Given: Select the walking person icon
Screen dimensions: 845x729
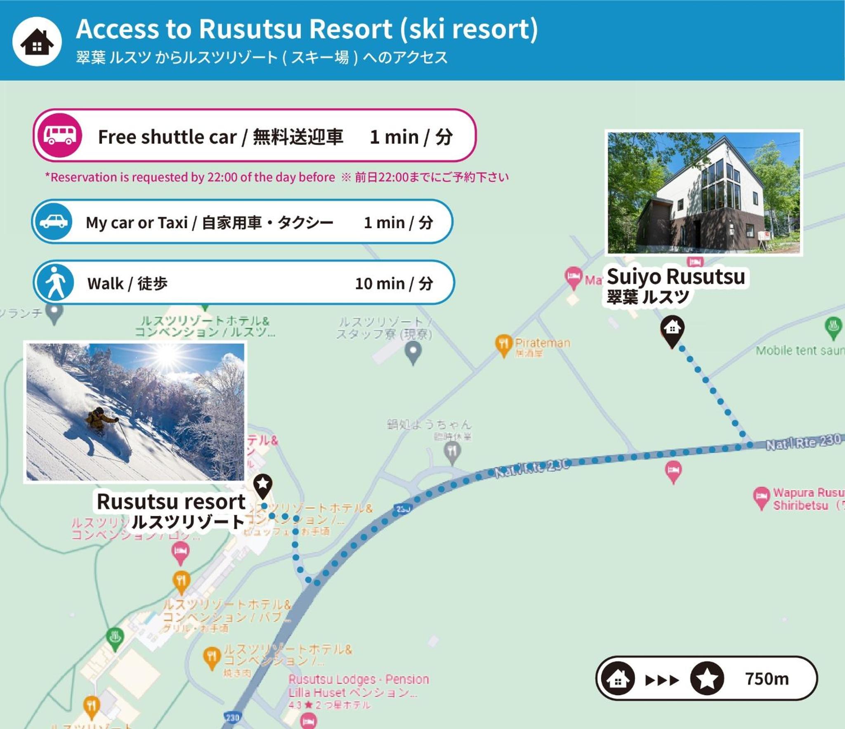Looking at the screenshot, I should click(x=55, y=283).
